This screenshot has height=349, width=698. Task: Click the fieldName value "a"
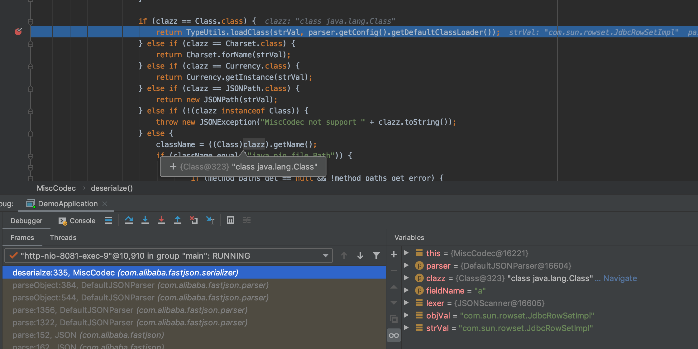click(x=480, y=291)
